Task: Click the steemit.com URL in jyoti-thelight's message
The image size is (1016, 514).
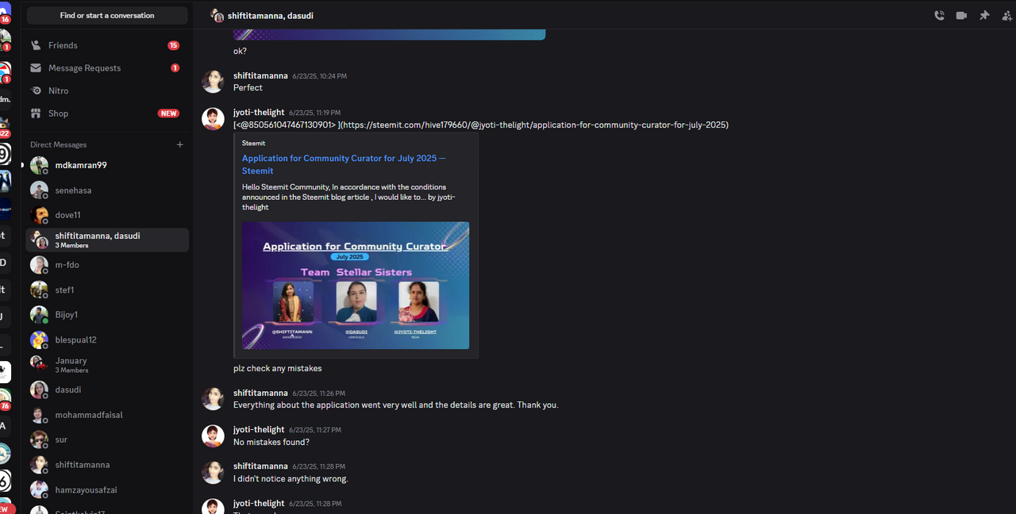Action: (536, 125)
